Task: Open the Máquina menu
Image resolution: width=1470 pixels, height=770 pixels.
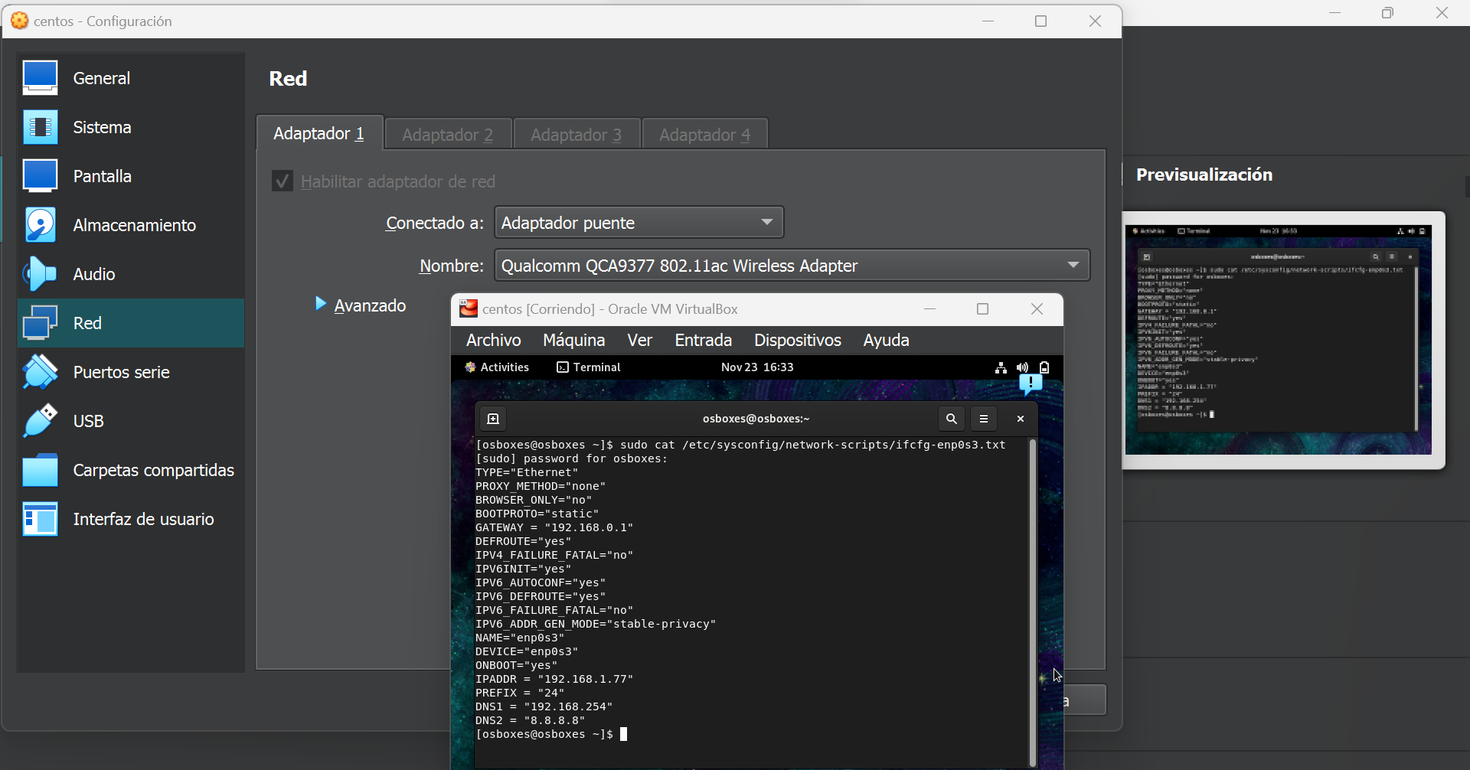Action: point(574,340)
